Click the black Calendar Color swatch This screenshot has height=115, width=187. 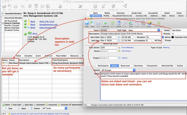coord(173,37)
